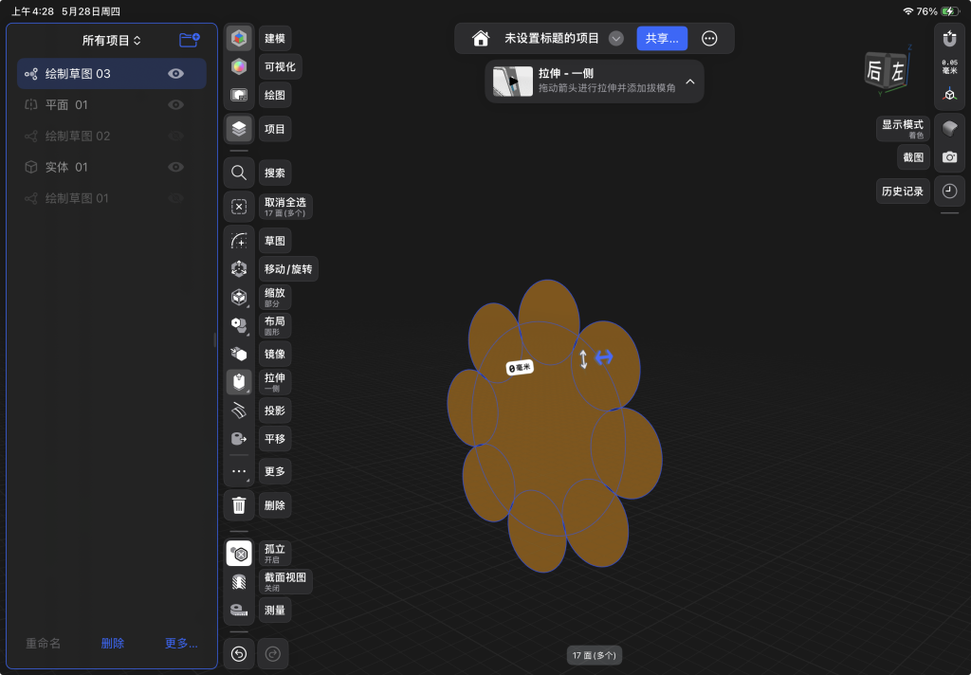971x675 pixels.
Task: Select the 布局 pattern tool icon
Action: (239, 325)
